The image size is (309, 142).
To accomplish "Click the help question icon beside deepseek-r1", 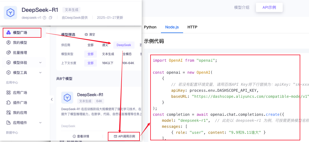I will [x=45, y=18].
